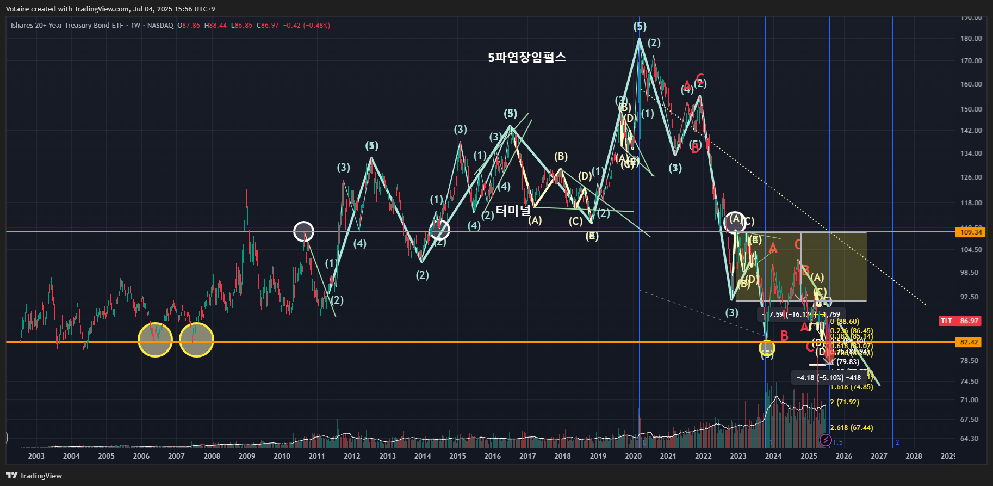Select the olive shaded rectangle near 2025
Screen dimensions: 993x486
[x=800, y=267]
